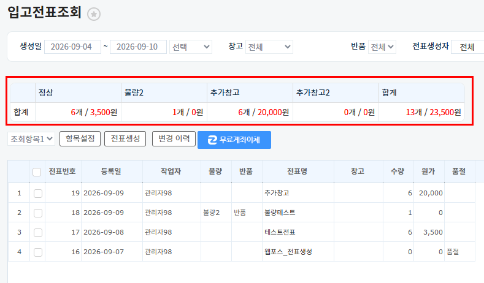Image resolution: width=484 pixels, height=283 pixels.
Task: Sort by the 등록일 column header
Action: coord(111,172)
